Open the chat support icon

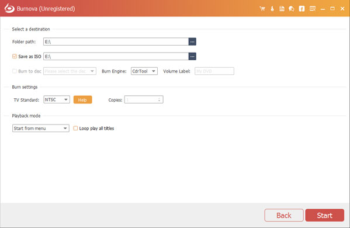[x=292, y=9]
